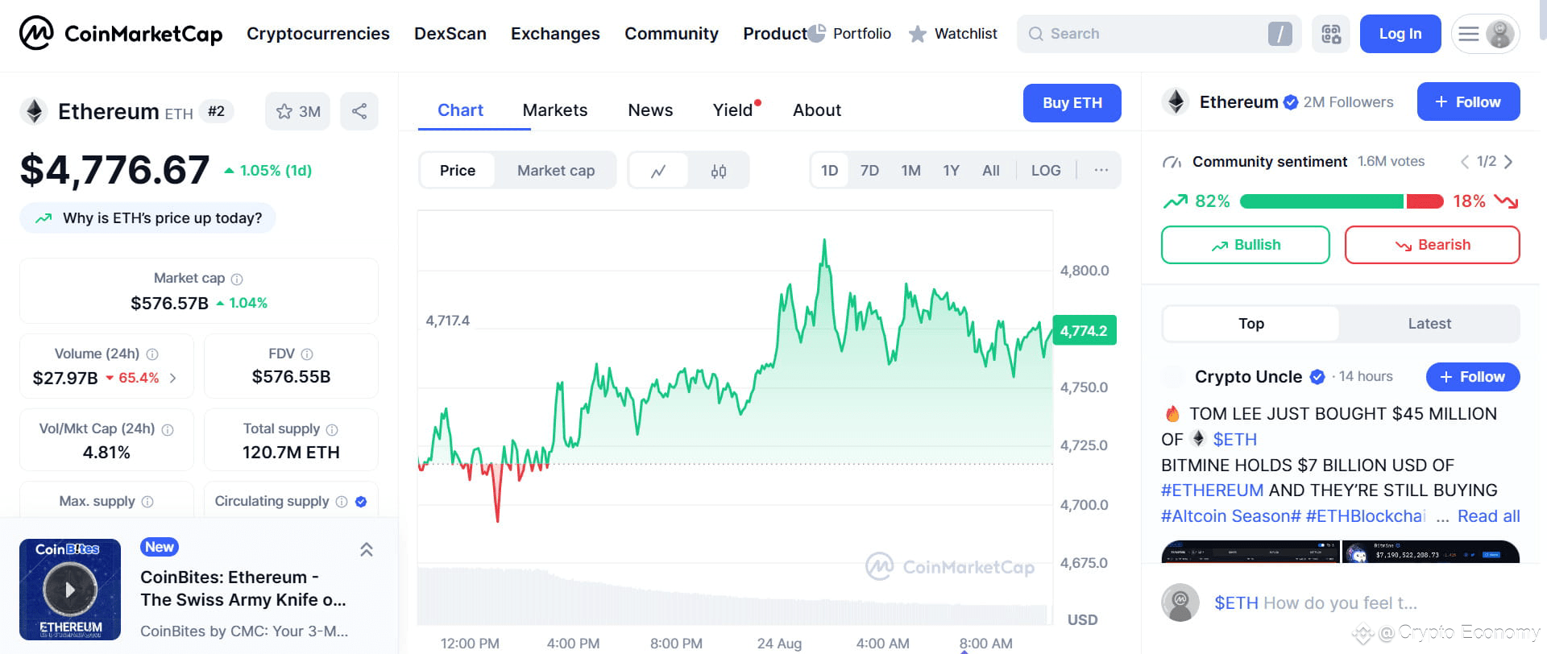1547x654 pixels.
Task: Click Market cap info icon
Action: coord(237,279)
